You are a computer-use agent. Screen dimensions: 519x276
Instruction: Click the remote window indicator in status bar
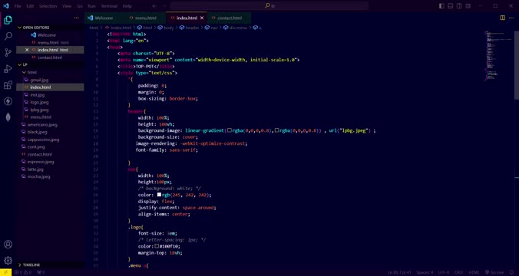tap(5, 272)
